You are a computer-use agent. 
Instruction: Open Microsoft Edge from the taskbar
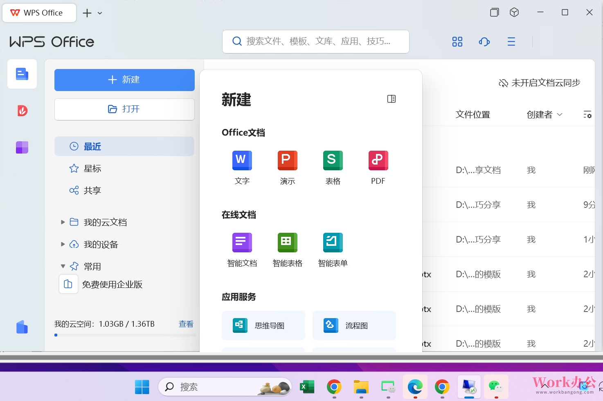[415, 387]
